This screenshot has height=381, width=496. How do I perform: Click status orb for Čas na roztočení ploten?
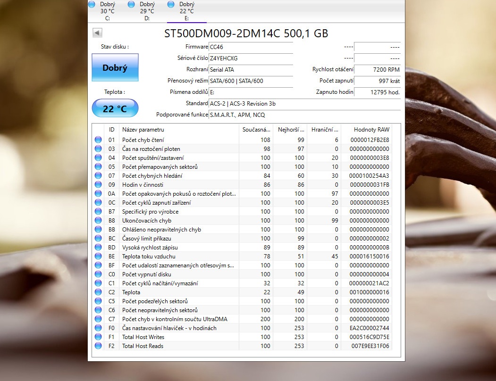click(x=98, y=149)
